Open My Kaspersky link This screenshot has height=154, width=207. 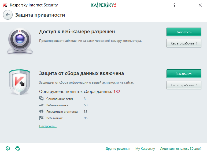[x=145, y=149]
